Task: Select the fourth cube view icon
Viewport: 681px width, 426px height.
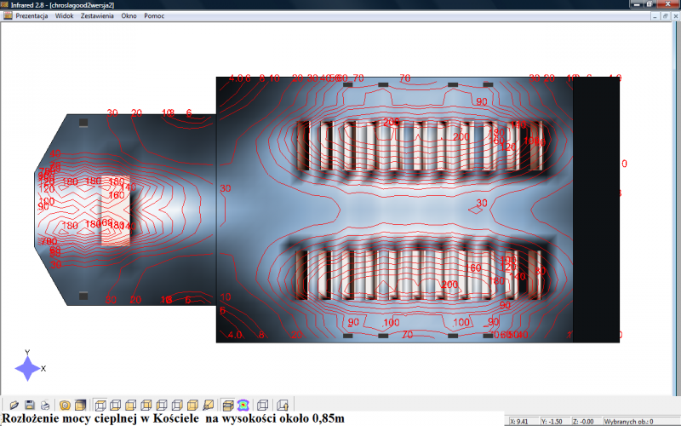Action: pos(146,406)
